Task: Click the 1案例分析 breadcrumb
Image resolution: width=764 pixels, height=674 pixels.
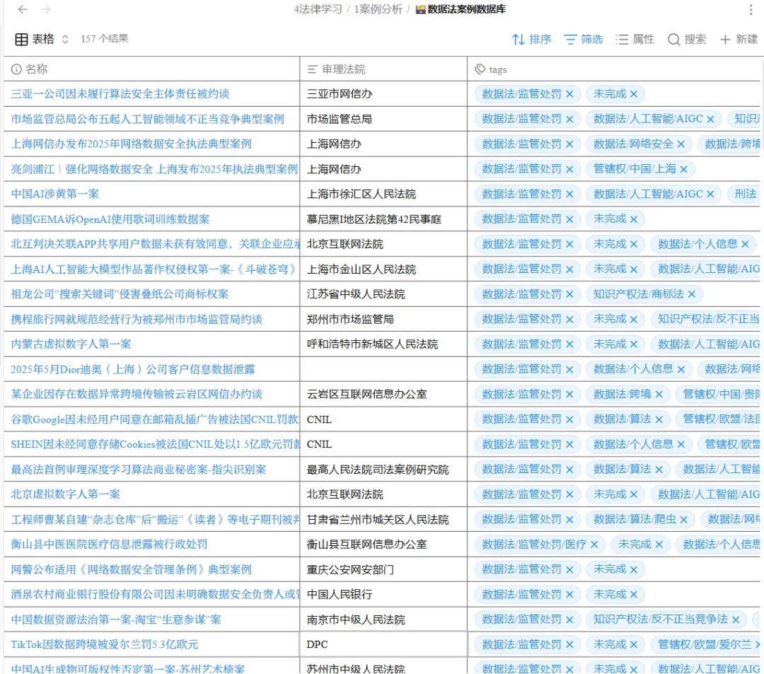Action: coord(378,9)
